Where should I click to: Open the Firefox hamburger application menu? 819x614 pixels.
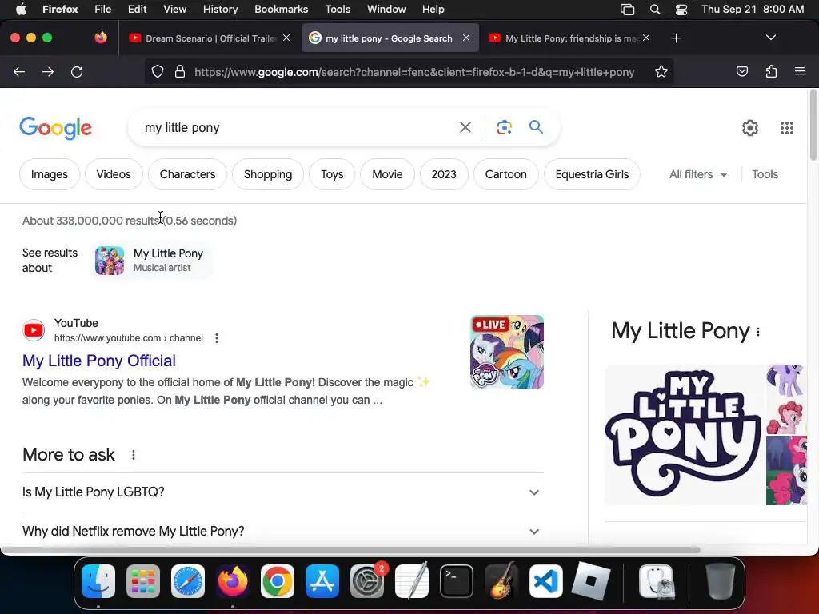[x=799, y=71]
